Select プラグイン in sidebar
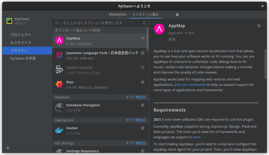The height and width of the screenshot is (155, 269). click(x=27, y=50)
